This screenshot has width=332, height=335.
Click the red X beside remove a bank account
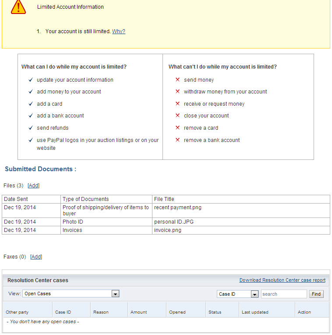point(177,140)
